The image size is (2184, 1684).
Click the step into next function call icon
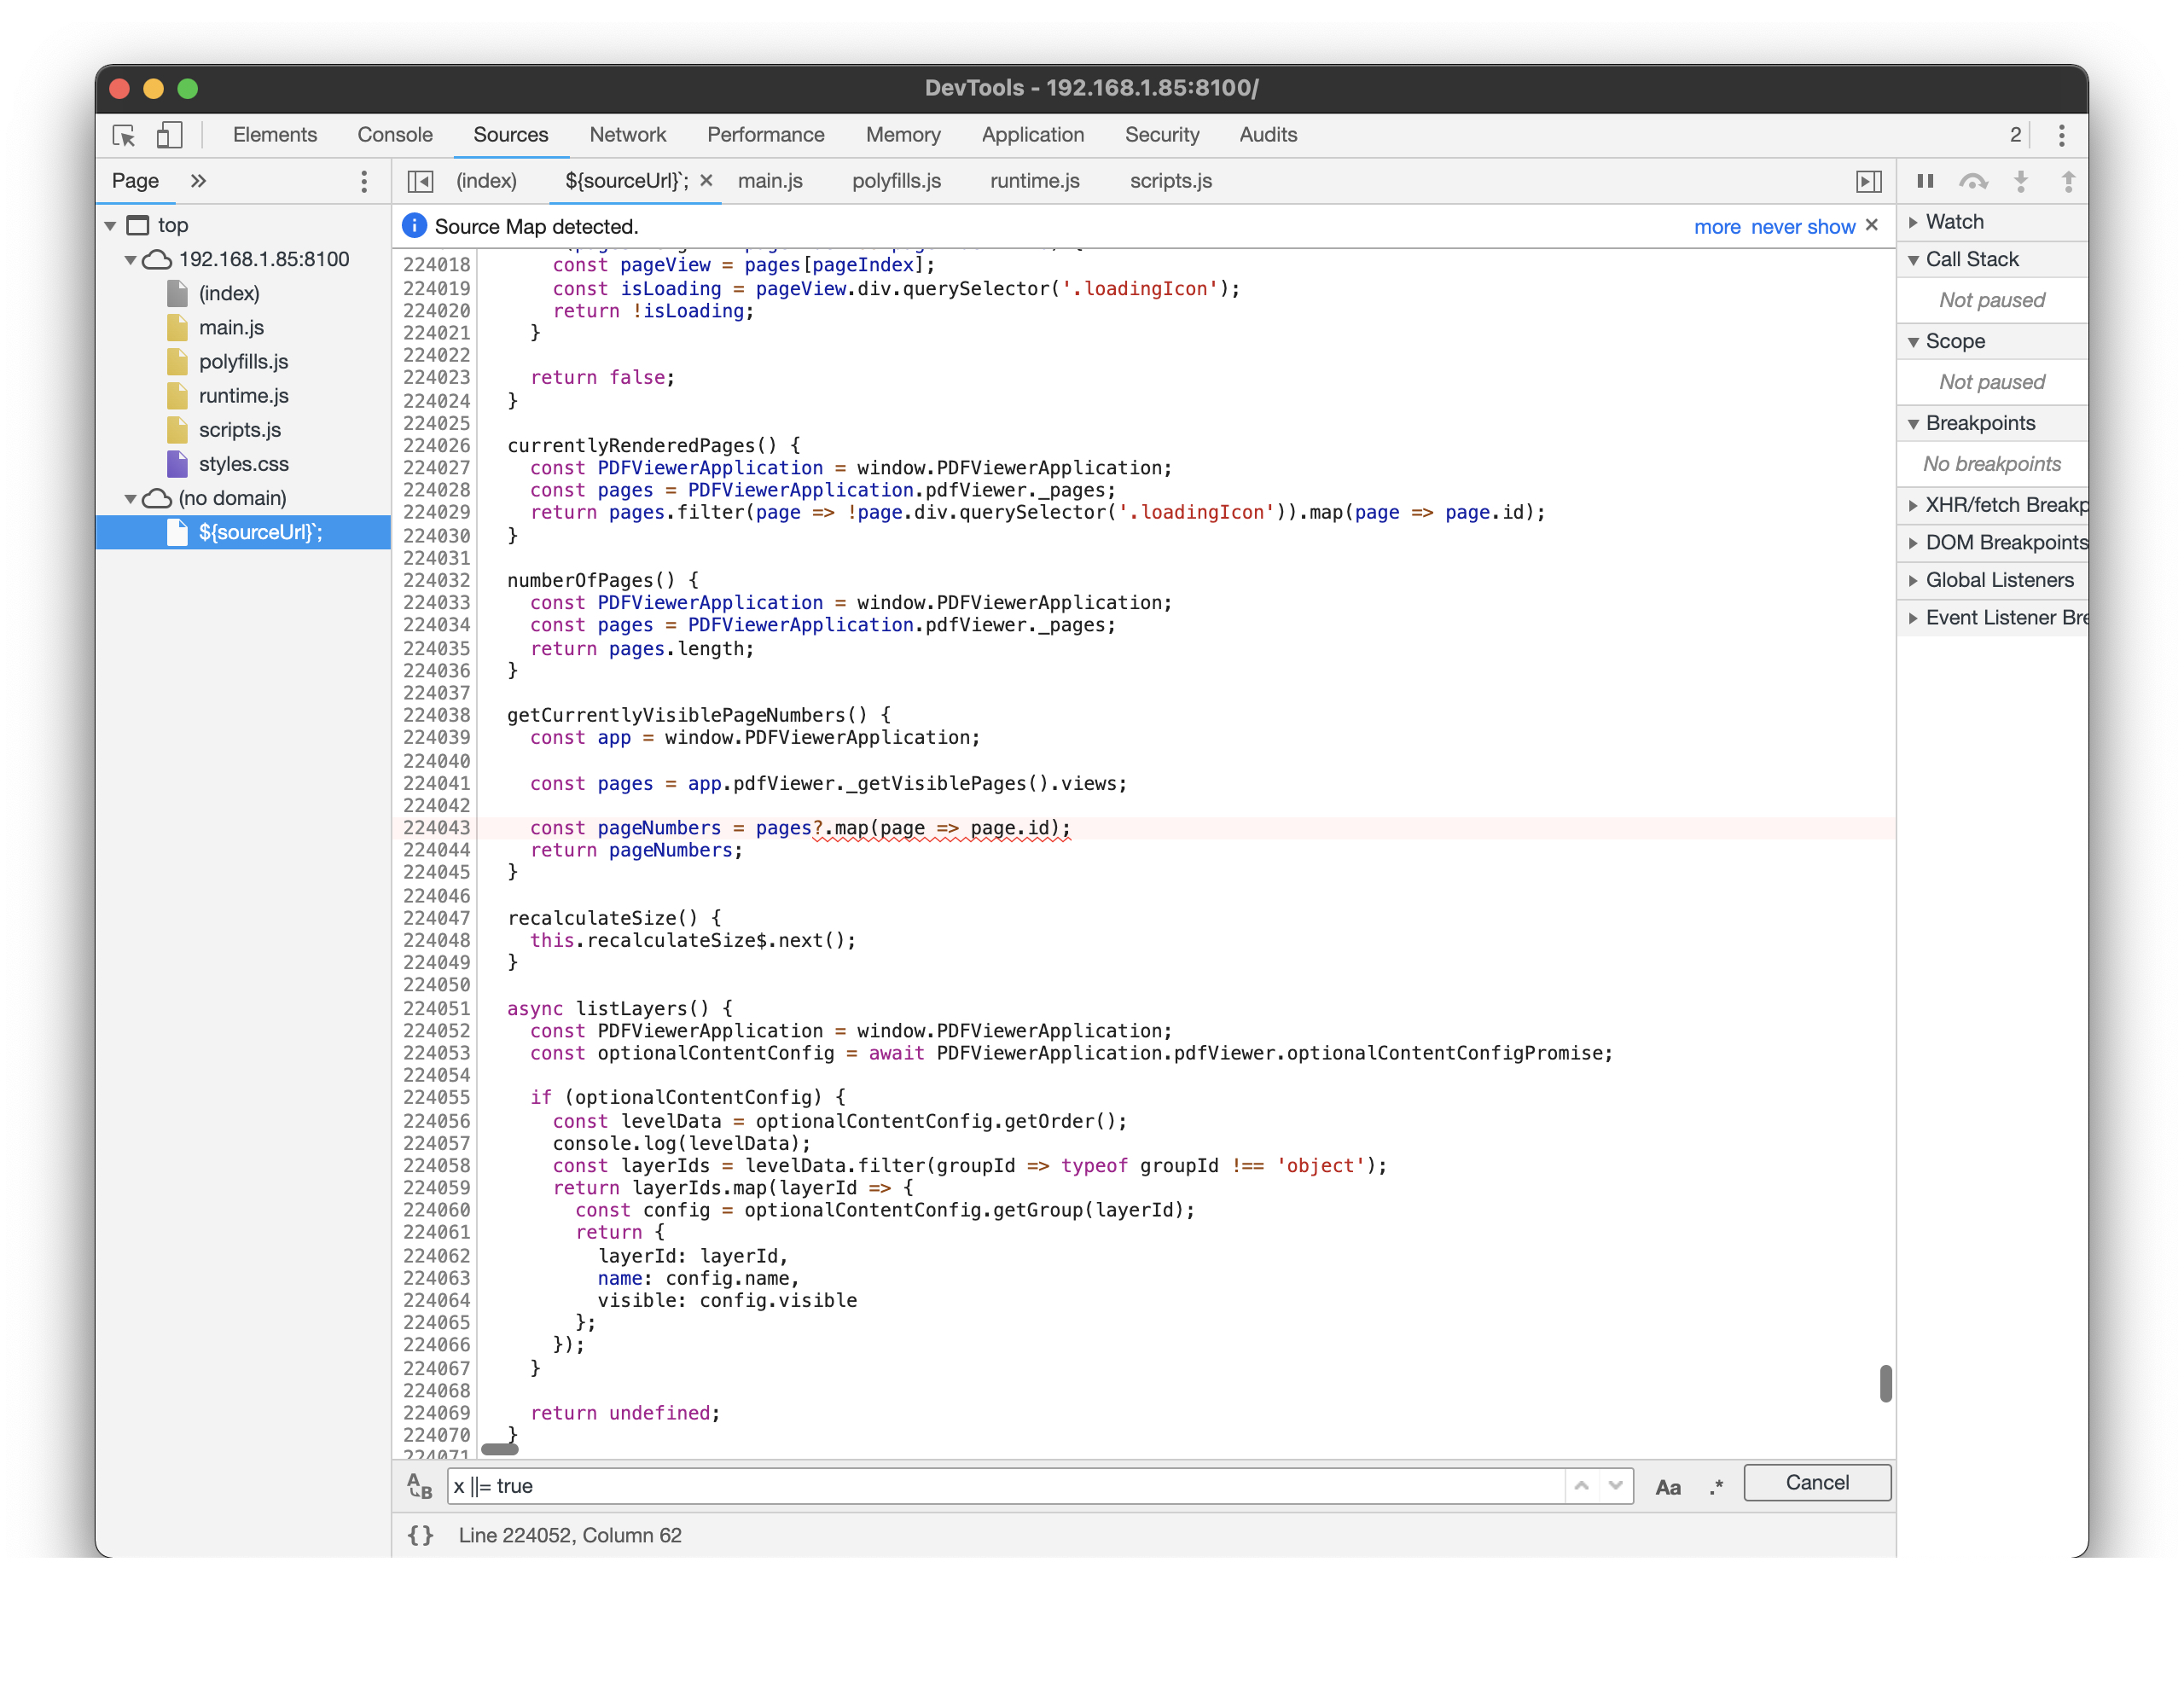(x=2022, y=181)
